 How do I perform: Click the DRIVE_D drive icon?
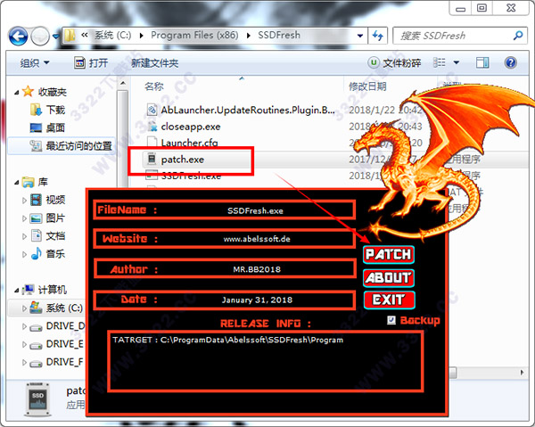click(x=36, y=327)
